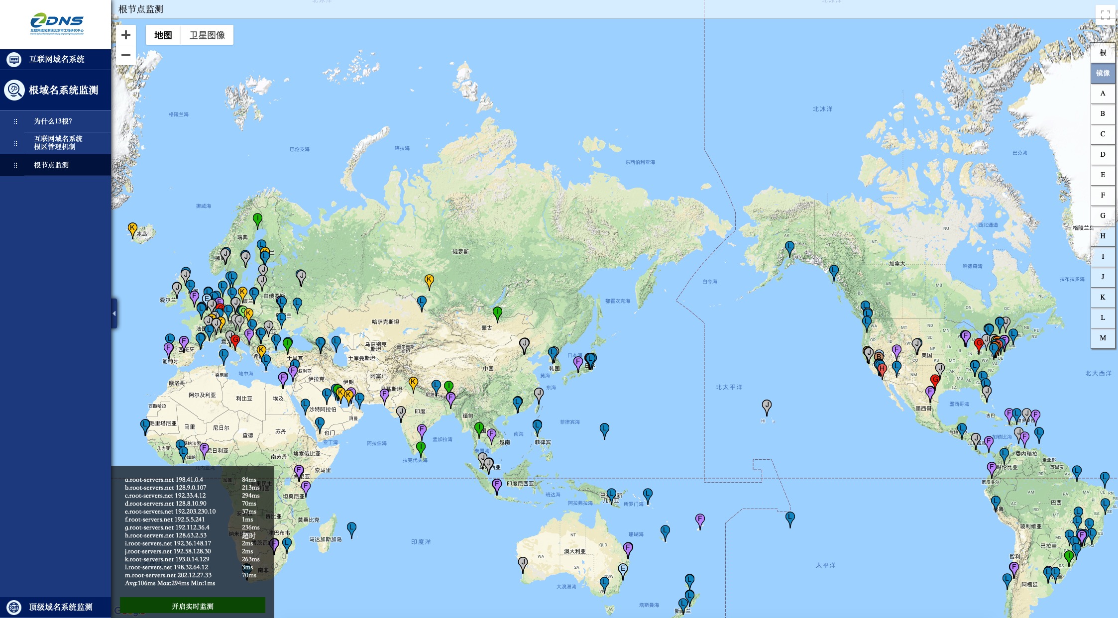Open the 为什么13根? page

[x=53, y=121]
